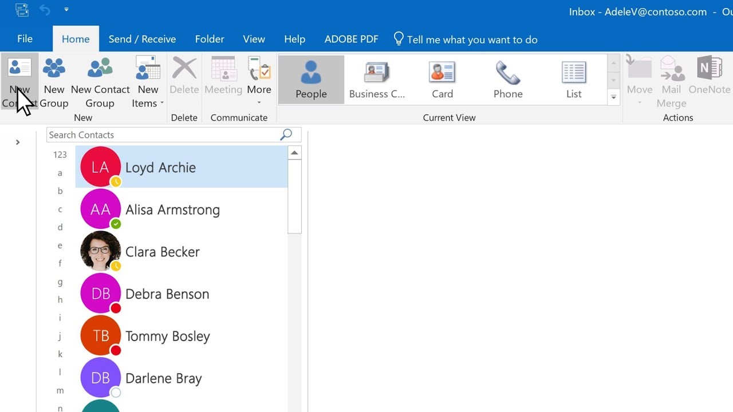Open the New Items dropdown
The image size is (733, 412).
point(148,82)
